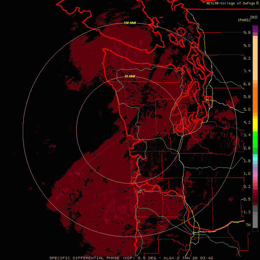Click the 9.8 legend value

pos(247,32)
